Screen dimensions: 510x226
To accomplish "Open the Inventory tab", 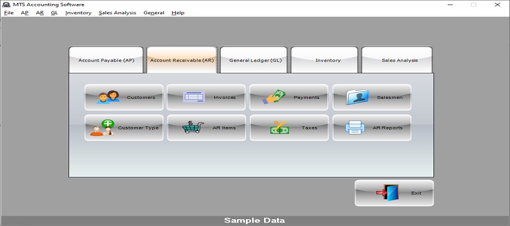I will coord(328,60).
